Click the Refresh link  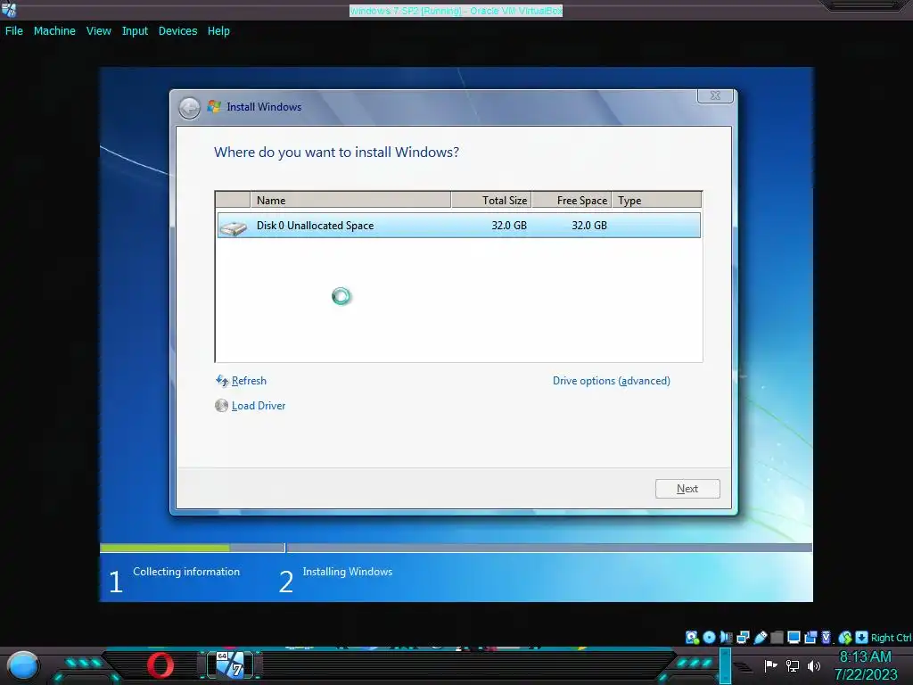[x=250, y=381]
